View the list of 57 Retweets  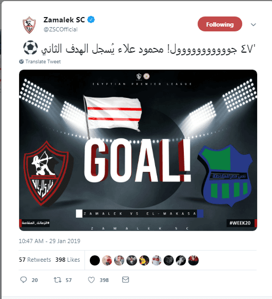[x=35, y=260]
